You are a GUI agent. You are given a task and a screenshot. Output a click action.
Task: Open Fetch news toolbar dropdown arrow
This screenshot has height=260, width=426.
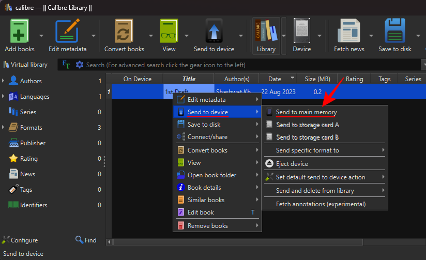[371, 36]
